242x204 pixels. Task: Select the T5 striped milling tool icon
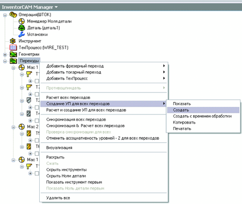(29, 133)
